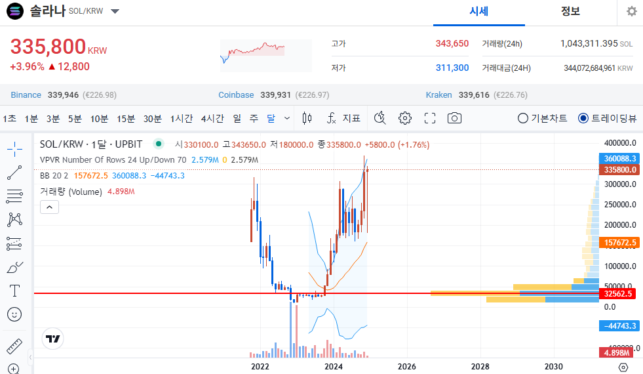This screenshot has width=643, height=374.
Task: Select the 10분 timeframe
Action: 99,119
